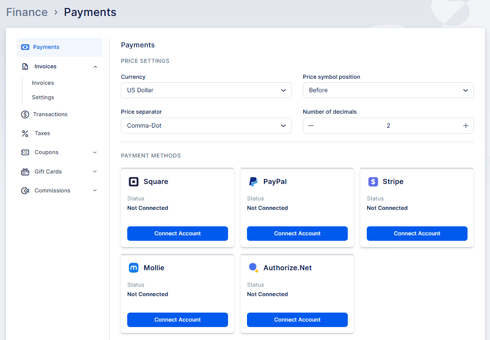
Task: Connect Account for Stripe
Action: pos(417,233)
